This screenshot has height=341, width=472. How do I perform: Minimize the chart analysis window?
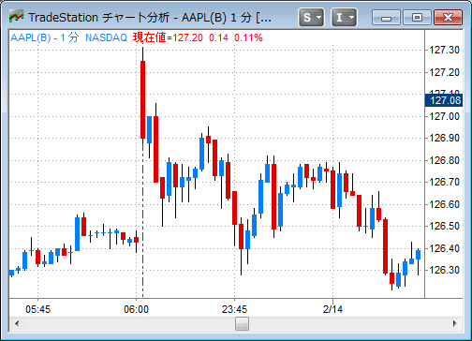click(387, 18)
